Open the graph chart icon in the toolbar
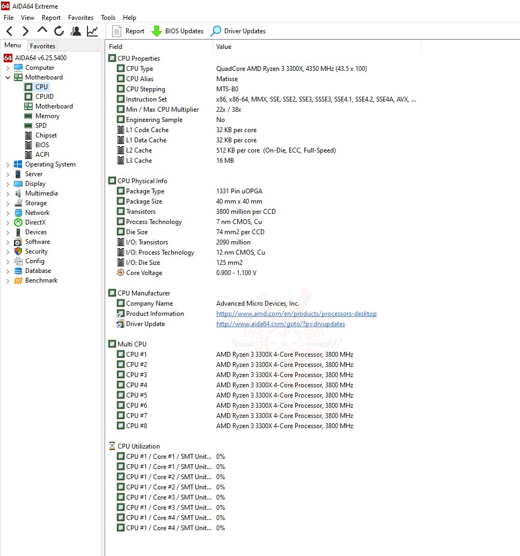This screenshot has width=520, height=556. pyautogui.click(x=92, y=31)
